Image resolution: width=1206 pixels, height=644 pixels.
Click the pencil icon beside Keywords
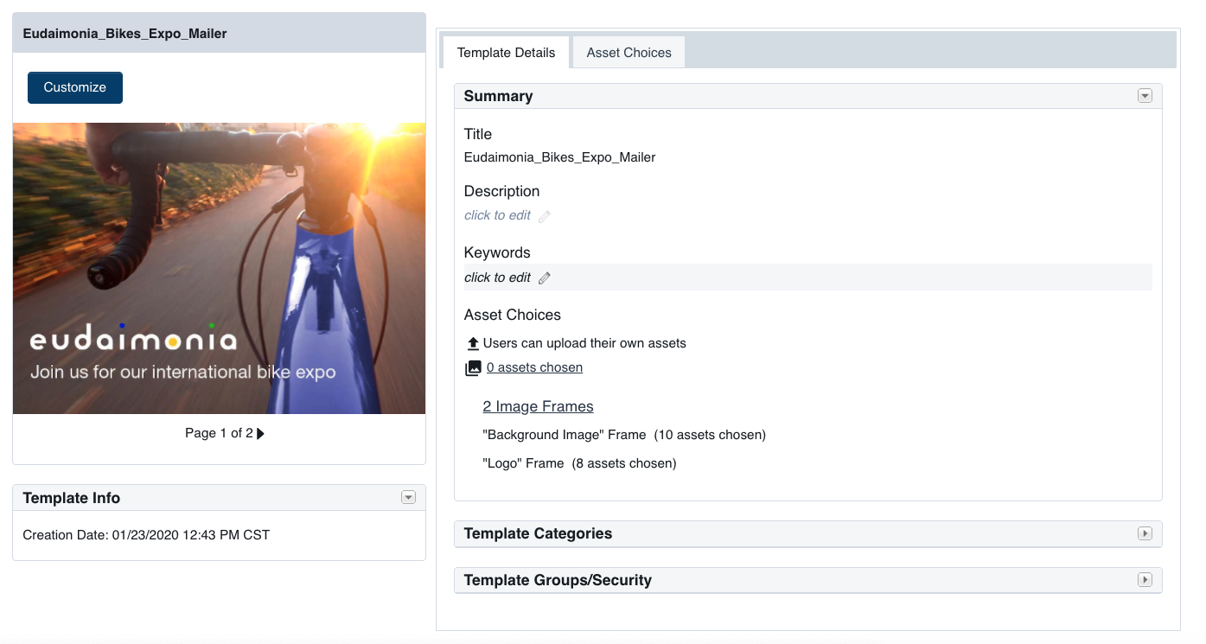point(544,278)
